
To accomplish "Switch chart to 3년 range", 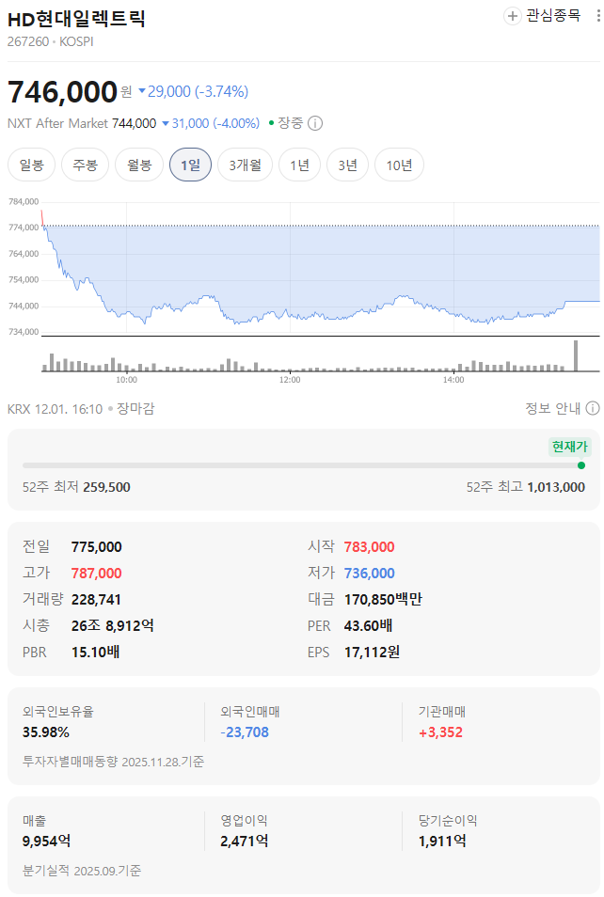I will pyautogui.click(x=347, y=165).
